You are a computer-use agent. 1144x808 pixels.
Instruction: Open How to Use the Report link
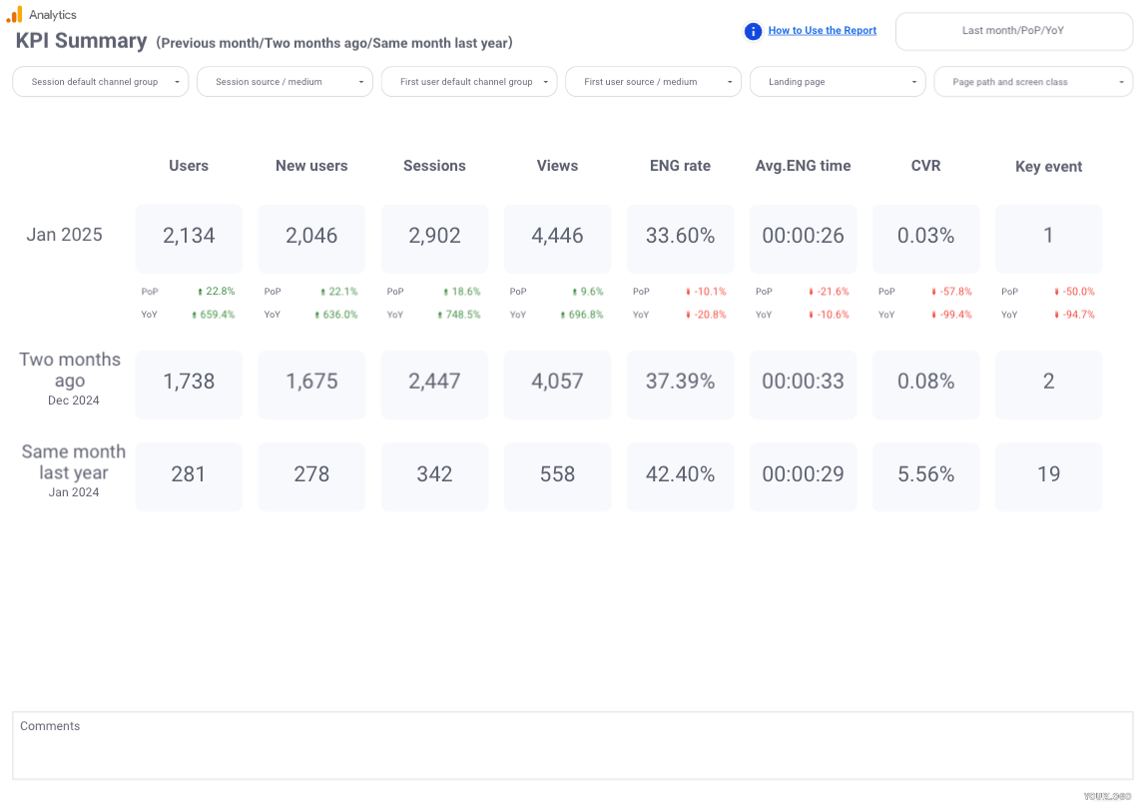[x=822, y=31]
